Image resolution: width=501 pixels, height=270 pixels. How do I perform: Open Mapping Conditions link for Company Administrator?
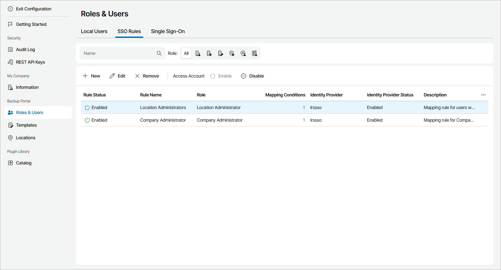[304, 120]
